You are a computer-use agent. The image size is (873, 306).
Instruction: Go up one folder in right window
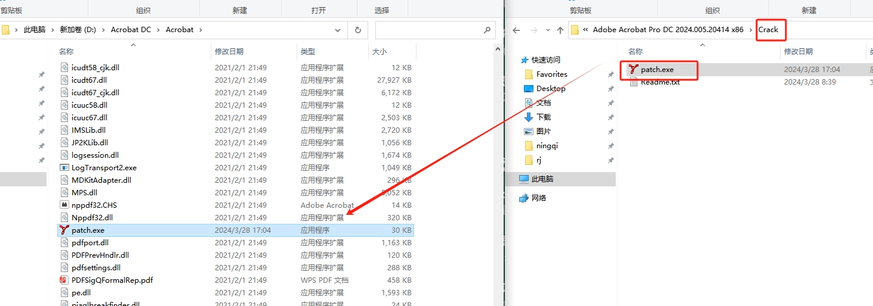tap(560, 30)
